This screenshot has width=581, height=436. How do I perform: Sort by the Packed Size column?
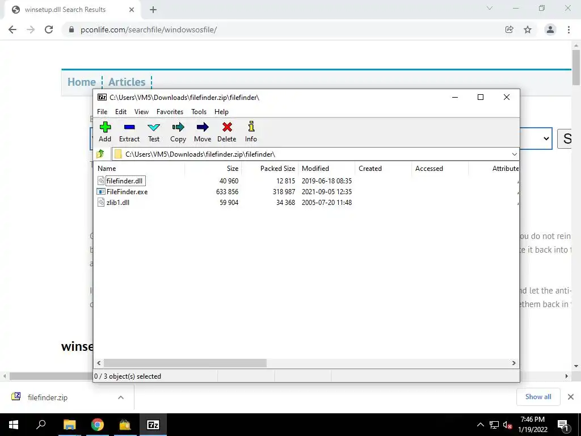[x=270, y=168]
